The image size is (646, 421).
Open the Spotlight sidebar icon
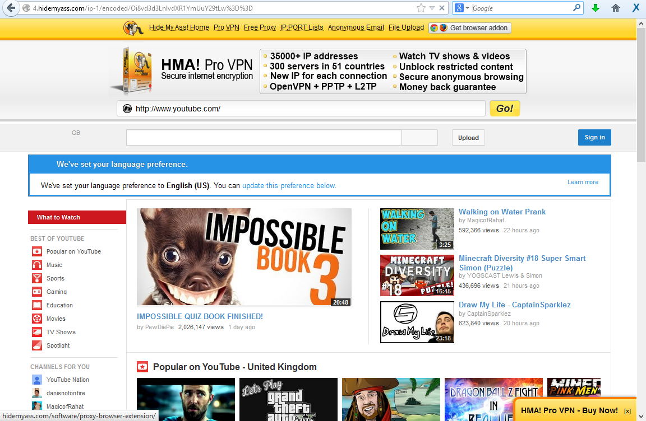[37, 345]
